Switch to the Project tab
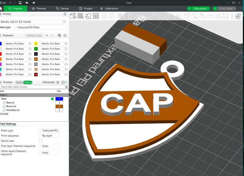This screenshot has height=176, width=244. point(86,9)
